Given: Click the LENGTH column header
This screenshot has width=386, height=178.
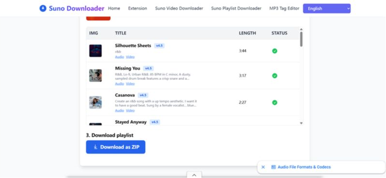Looking at the screenshot, I should click(248, 33).
